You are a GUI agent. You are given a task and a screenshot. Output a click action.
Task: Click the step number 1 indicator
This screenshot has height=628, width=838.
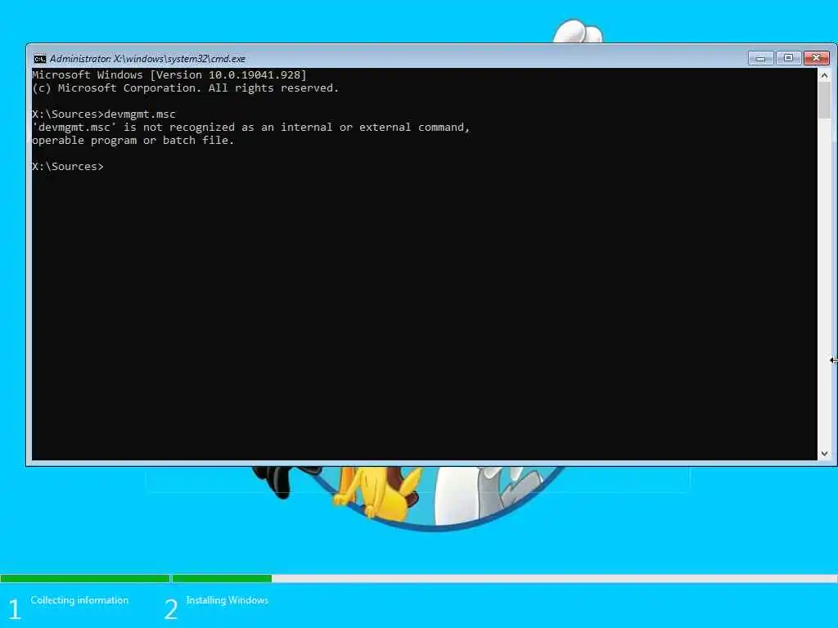tap(15, 608)
